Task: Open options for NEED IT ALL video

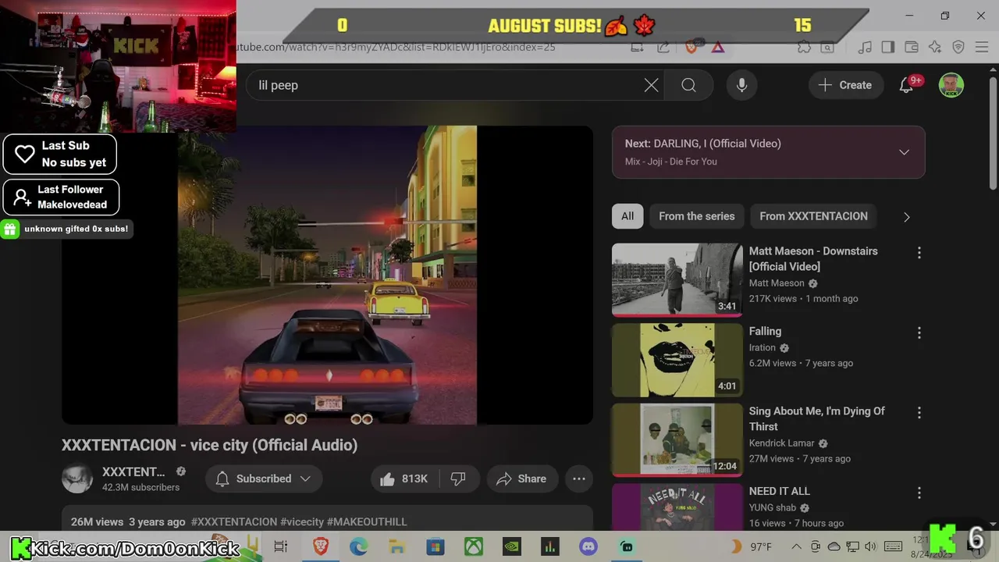Action: [x=919, y=493]
